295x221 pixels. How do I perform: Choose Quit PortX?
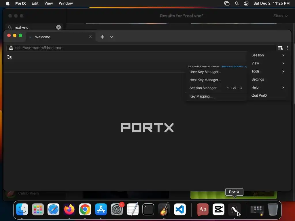pyautogui.click(x=268, y=96)
